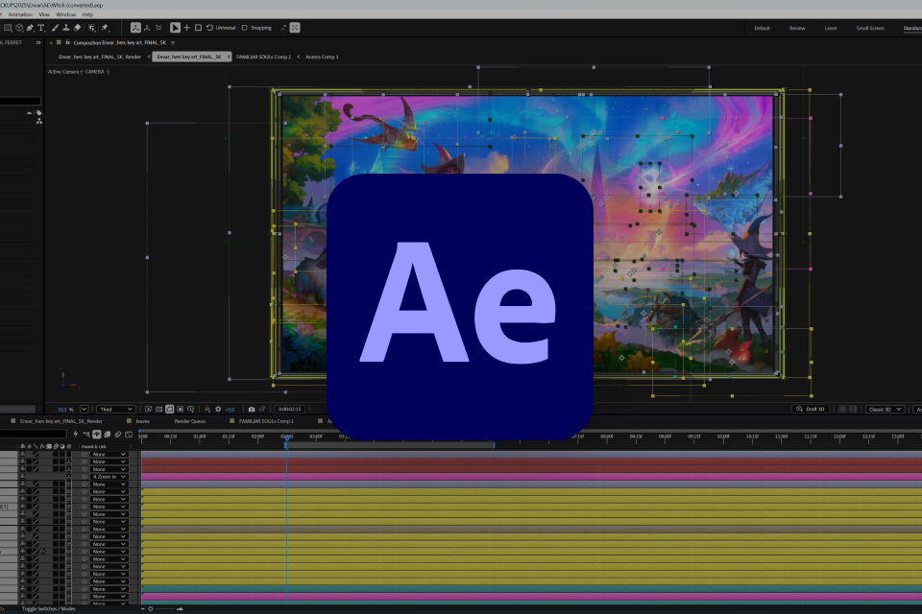This screenshot has width=922, height=614.
Task: Open the 4. Zoom in parent dropdown
Action: tap(109, 477)
